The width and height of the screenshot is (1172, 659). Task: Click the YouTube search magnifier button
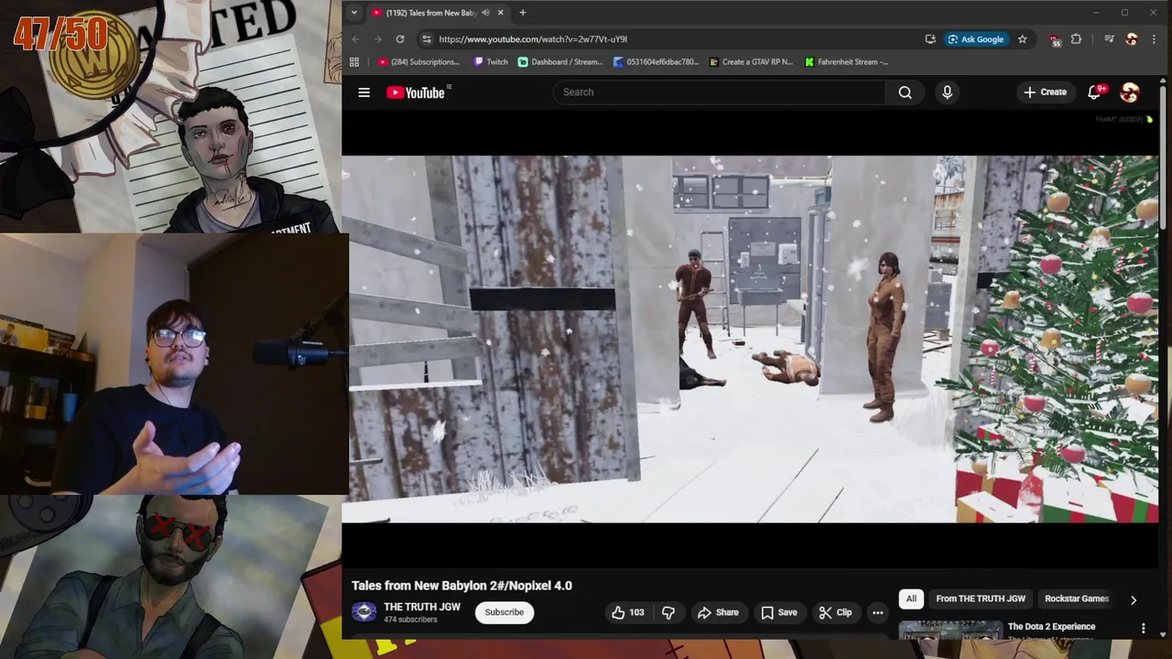[x=905, y=92]
